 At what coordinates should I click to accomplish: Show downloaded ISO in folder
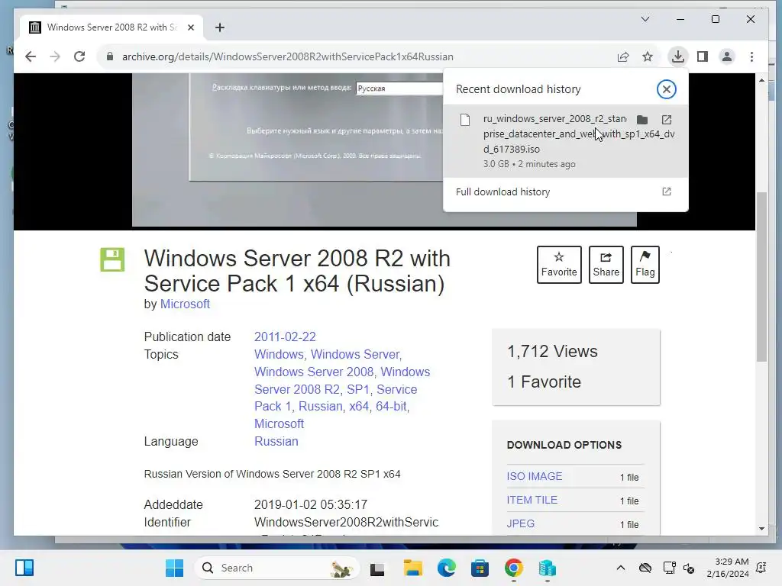pos(642,120)
